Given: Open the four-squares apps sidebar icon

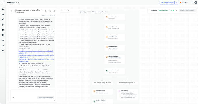Looking at the screenshot, I should tap(3, 30).
